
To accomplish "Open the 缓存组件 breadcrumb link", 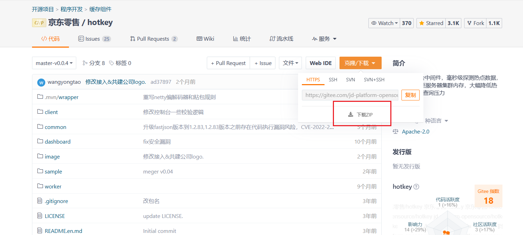I will 101,9.
